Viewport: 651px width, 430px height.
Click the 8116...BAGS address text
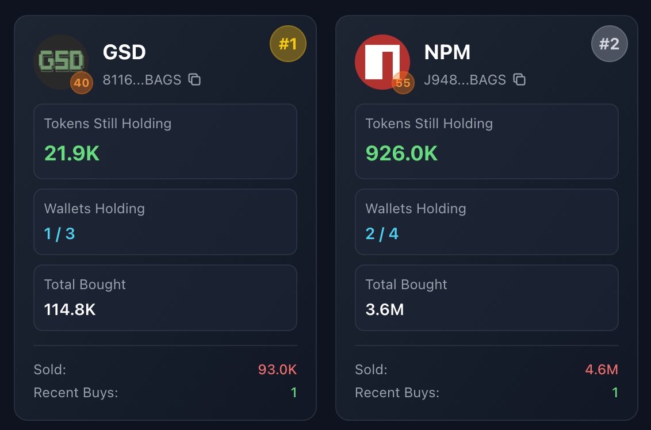[x=142, y=80]
